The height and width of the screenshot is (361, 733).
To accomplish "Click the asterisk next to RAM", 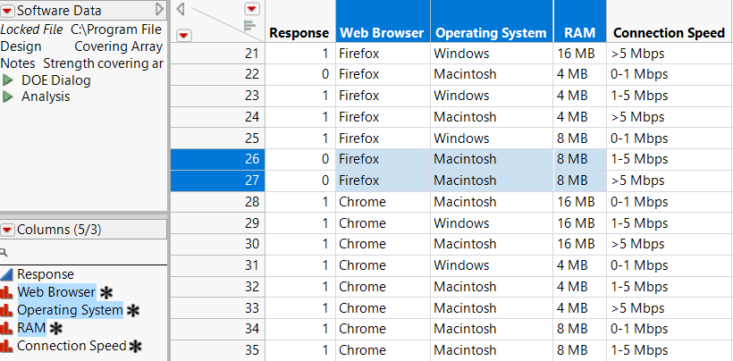I will coord(55,328).
